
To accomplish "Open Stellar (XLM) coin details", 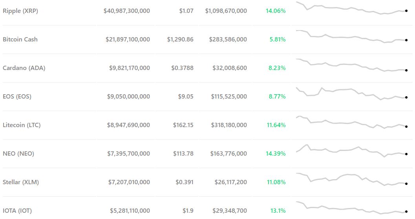I will (21, 182).
